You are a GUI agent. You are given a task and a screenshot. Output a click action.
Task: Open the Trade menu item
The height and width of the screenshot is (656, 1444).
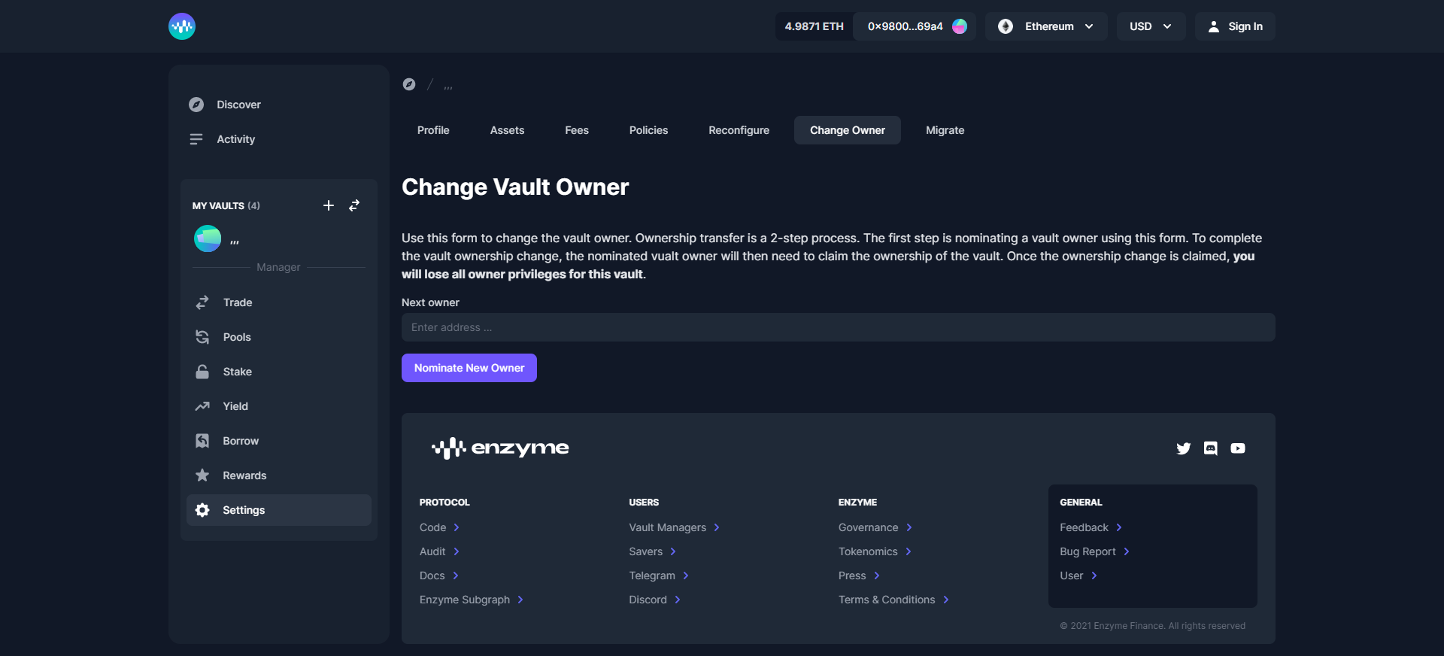click(x=279, y=302)
